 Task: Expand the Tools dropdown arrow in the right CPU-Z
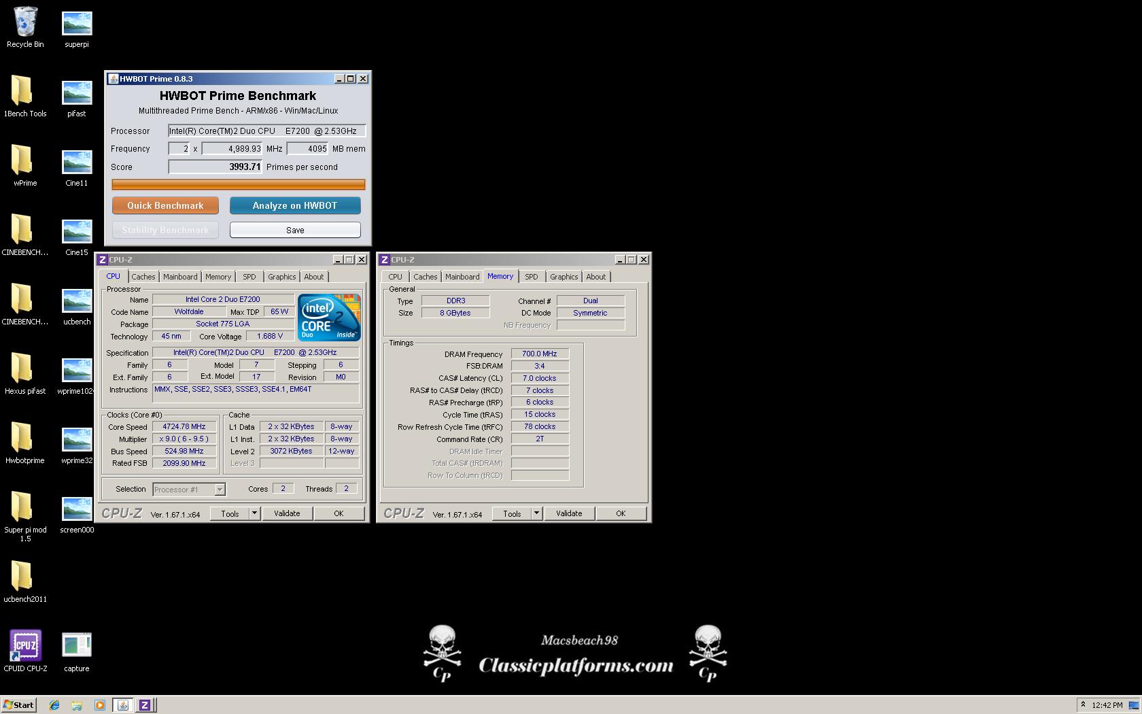[537, 513]
